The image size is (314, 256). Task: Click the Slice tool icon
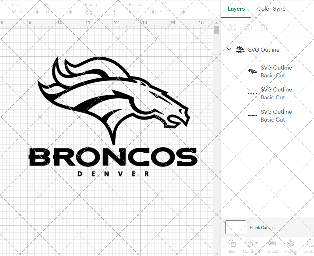click(x=232, y=243)
